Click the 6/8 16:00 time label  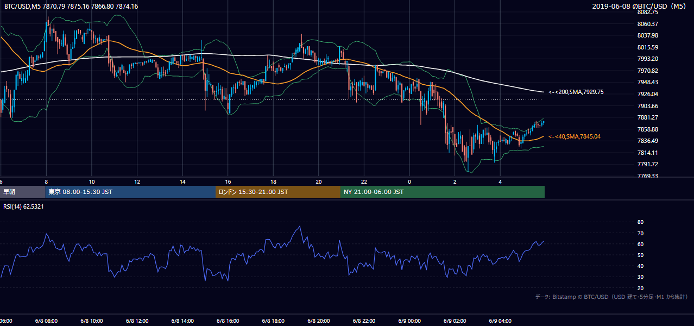coord(228,321)
